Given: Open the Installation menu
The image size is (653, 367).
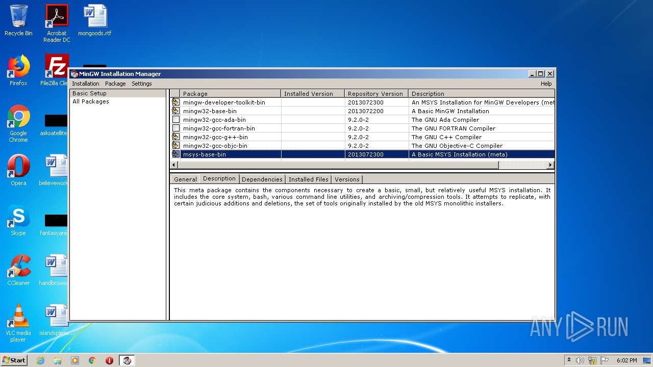Looking at the screenshot, I should click(x=85, y=84).
